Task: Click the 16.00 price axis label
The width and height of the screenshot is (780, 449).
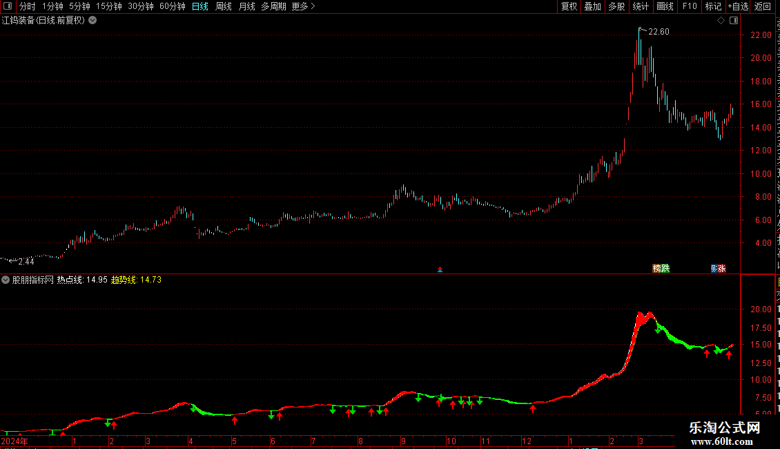Action: [761, 104]
